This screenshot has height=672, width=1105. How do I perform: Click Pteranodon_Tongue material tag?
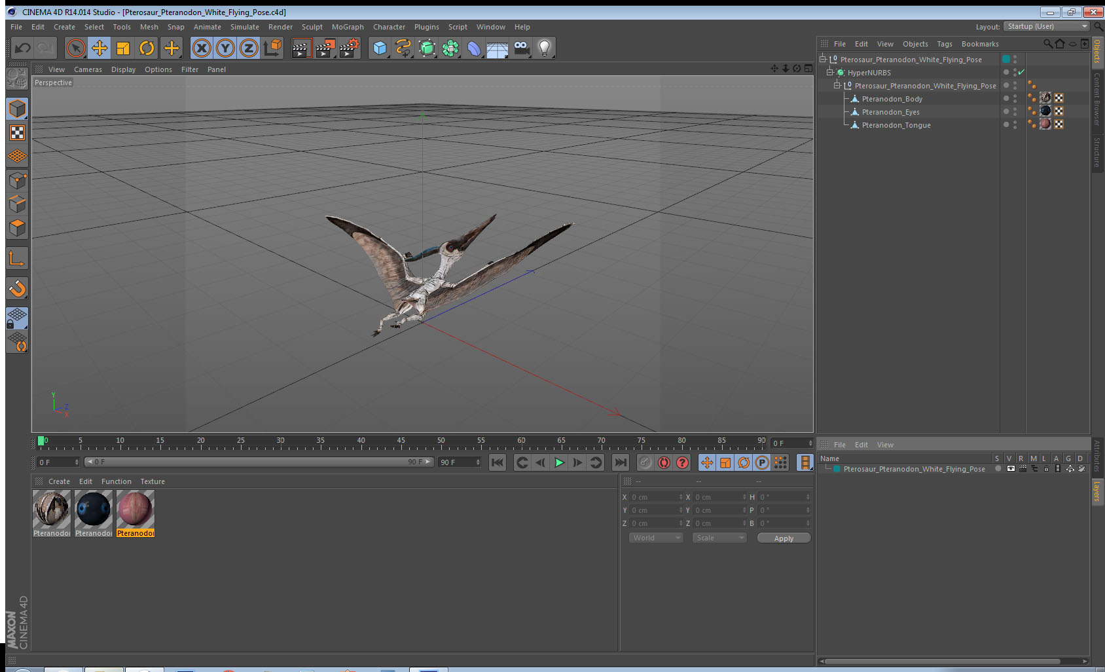[x=1045, y=124]
